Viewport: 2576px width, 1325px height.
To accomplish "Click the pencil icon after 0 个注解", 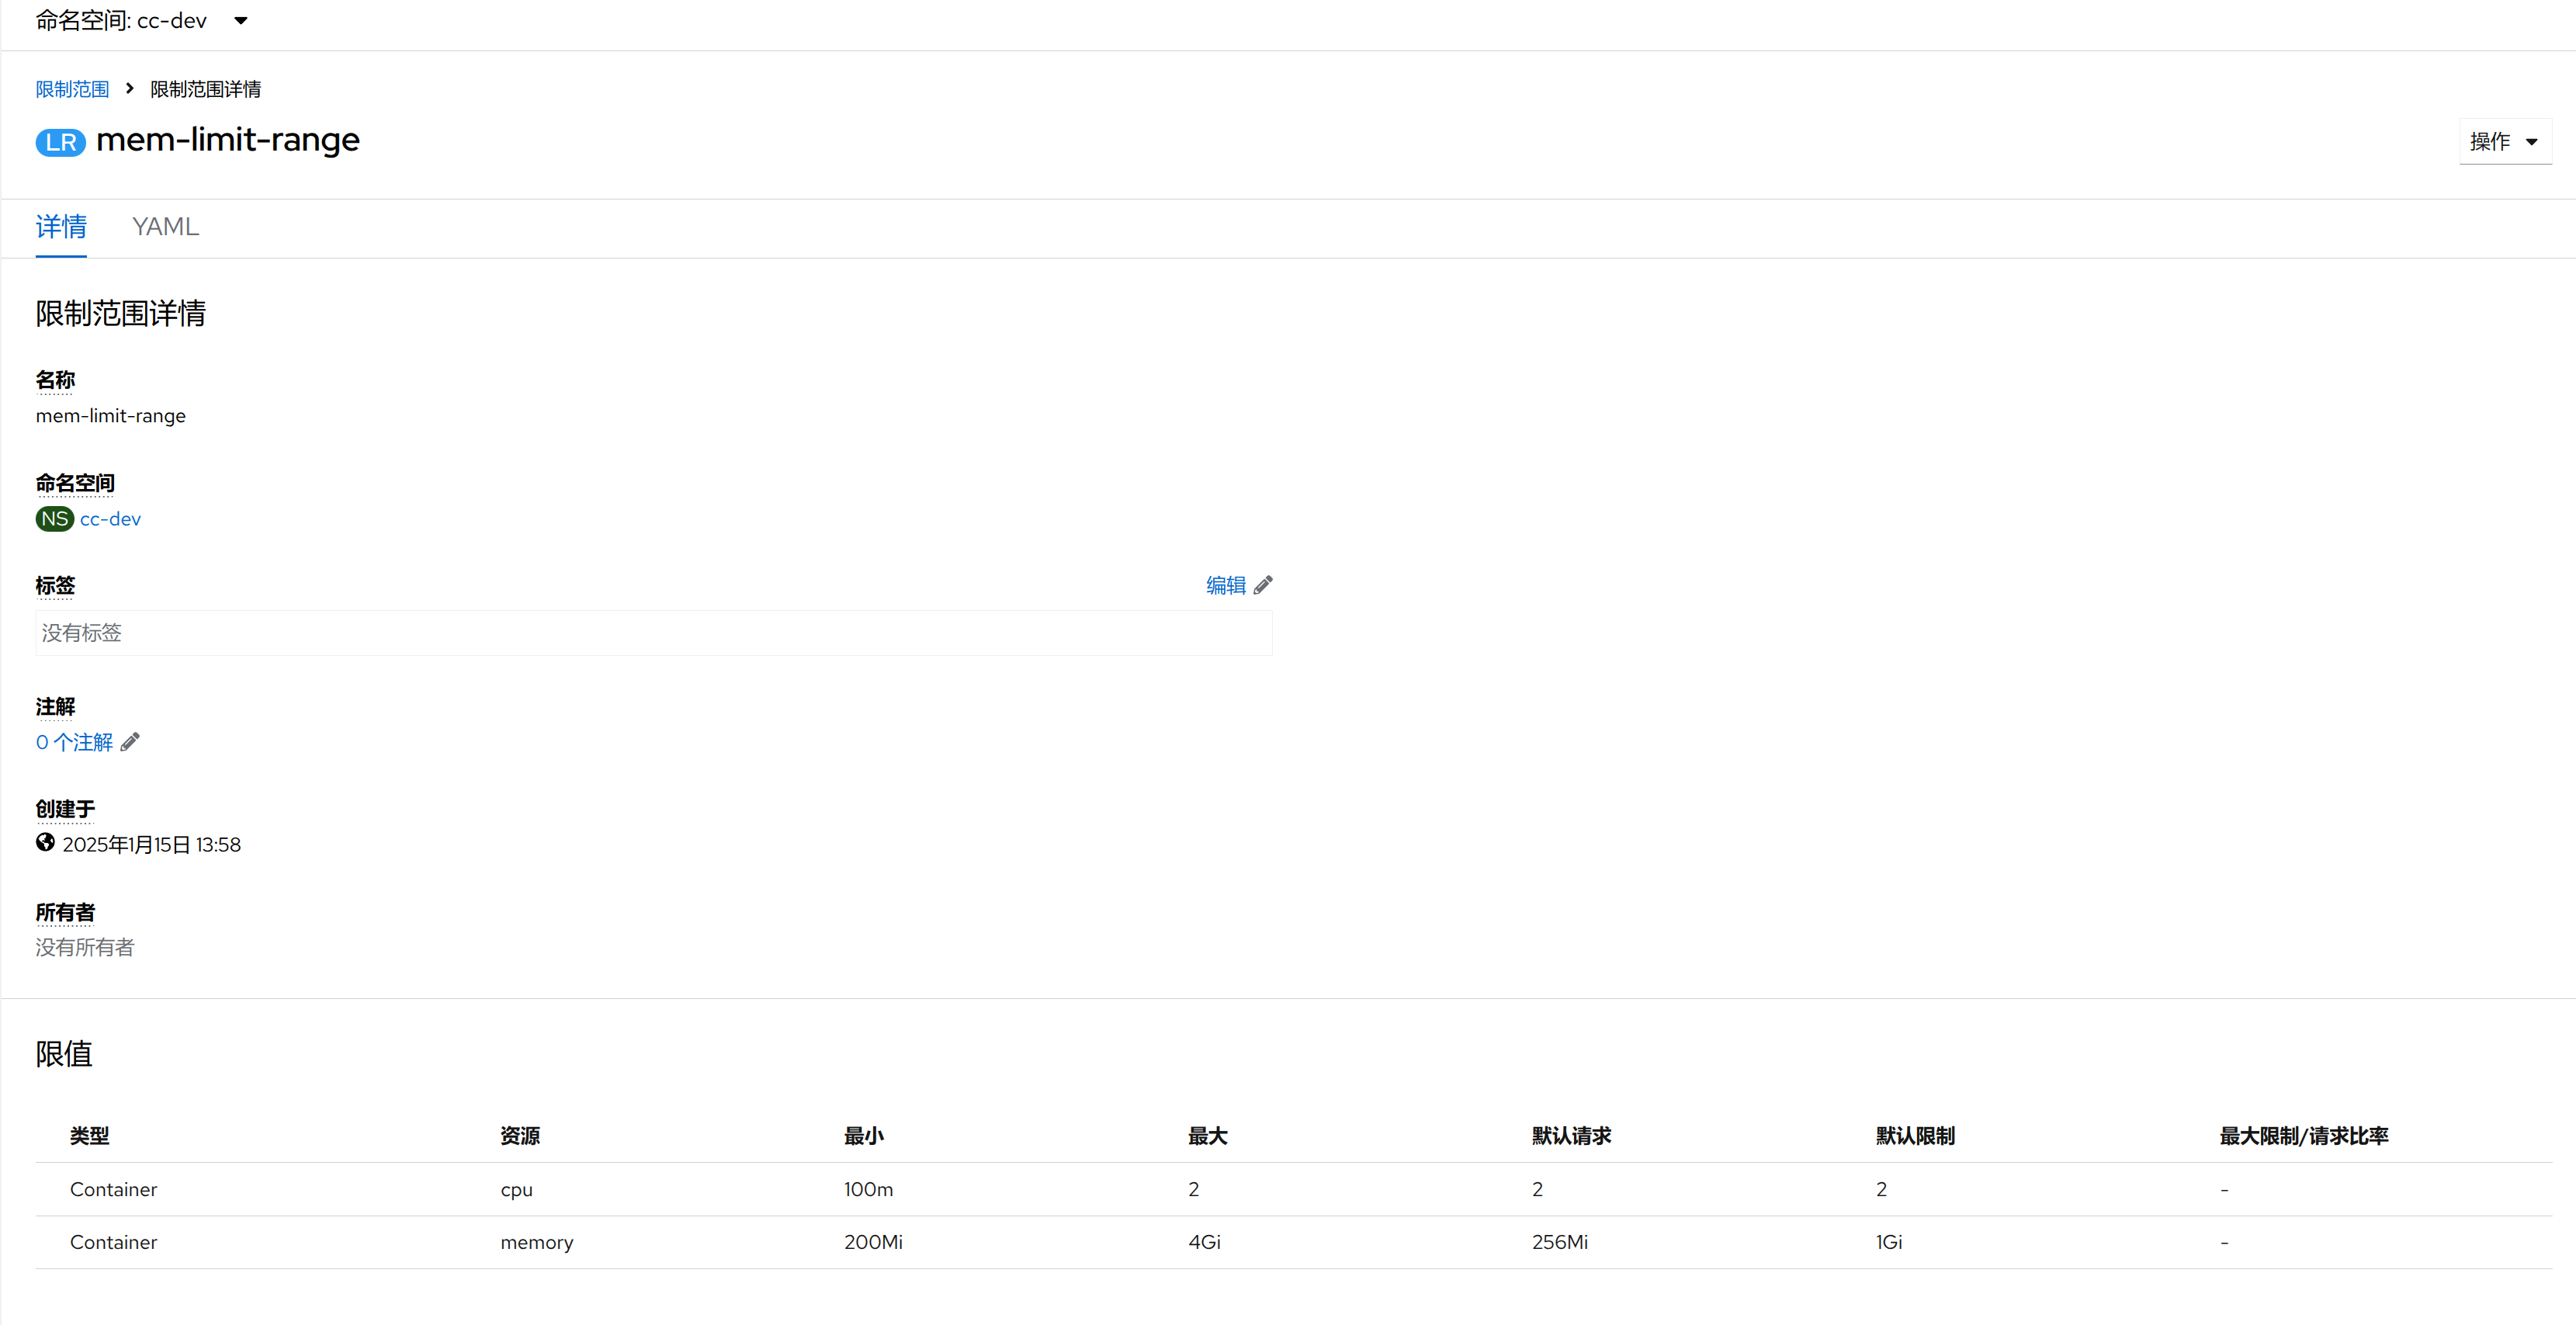I will pos(130,742).
